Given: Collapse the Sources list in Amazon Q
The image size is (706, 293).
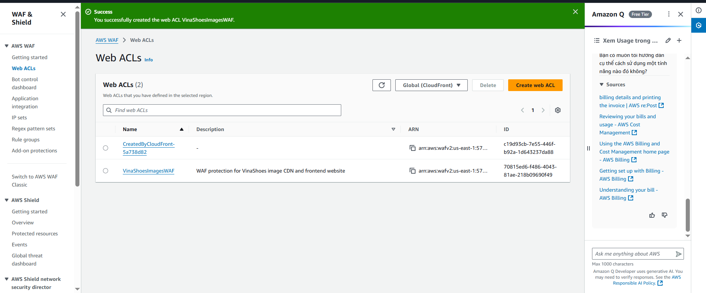Looking at the screenshot, I should [602, 84].
